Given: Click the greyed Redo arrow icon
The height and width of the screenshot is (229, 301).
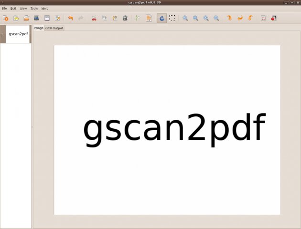Looking at the screenshot, I should coord(81,18).
